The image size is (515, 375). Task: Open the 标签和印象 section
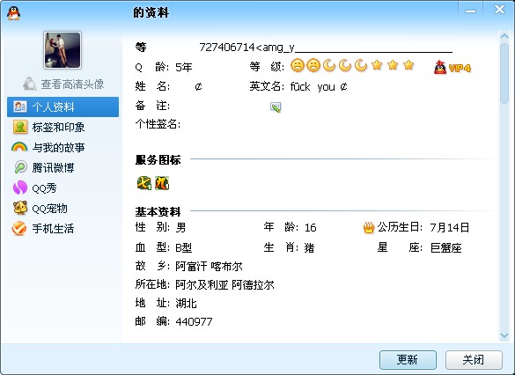coord(48,127)
